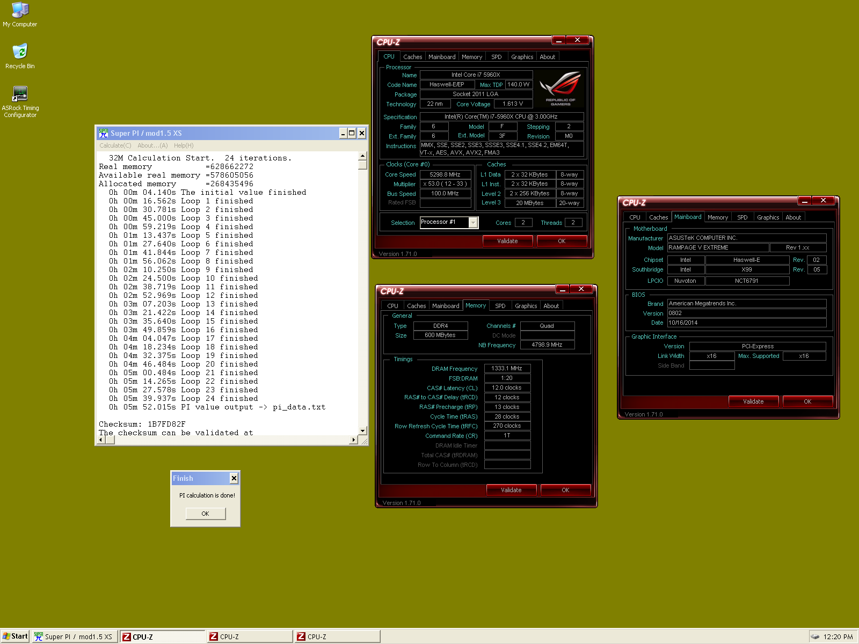Viewport: 859px width, 644px height.
Task: Activate the second CPU-Z taskbar button
Action: pos(250,636)
